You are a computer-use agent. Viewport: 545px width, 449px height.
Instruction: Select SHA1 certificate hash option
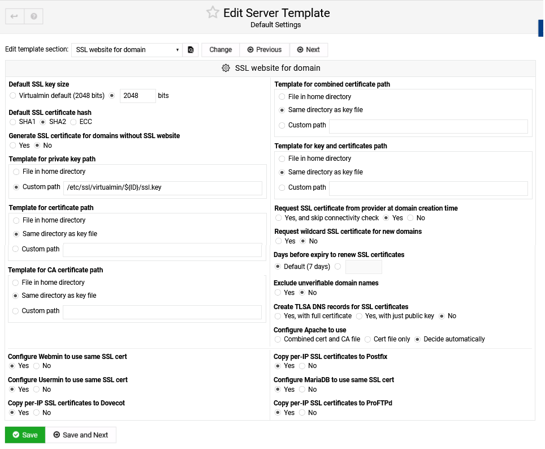point(13,122)
